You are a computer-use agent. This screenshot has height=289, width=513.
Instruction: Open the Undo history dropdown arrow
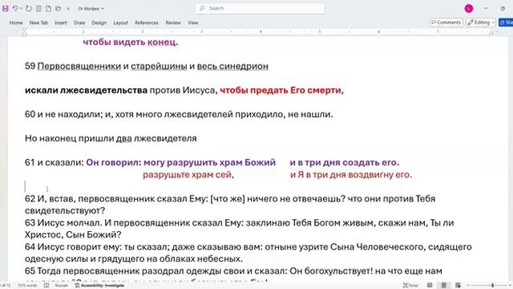pyautogui.click(x=21, y=9)
